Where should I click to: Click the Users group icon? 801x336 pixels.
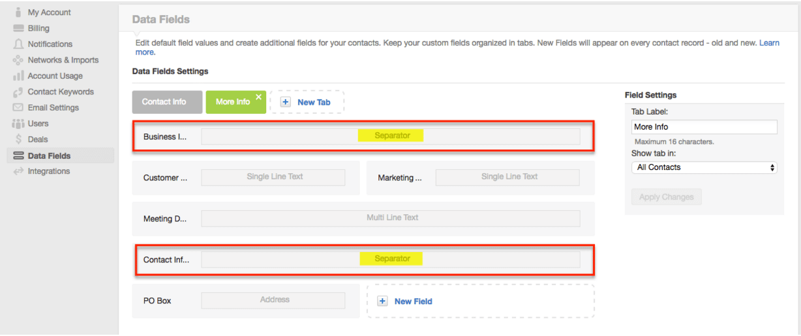pos(18,124)
